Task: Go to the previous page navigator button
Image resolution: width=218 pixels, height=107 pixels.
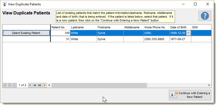Action: point(10,85)
